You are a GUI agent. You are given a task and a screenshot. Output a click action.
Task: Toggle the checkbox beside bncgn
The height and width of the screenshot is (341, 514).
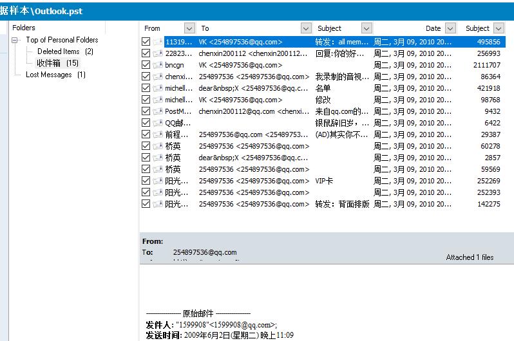pos(146,65)
